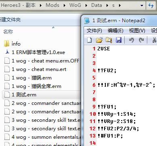Image resolution: width=157 pixels, height=146 pixels.
Task: Click the Save floppy icon in Notepad2
Action: pos(119,40)
